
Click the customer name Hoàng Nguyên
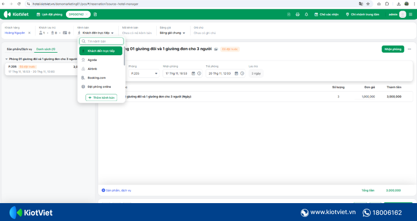15,33
